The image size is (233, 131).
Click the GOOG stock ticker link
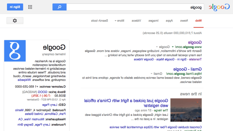(43, 92)
